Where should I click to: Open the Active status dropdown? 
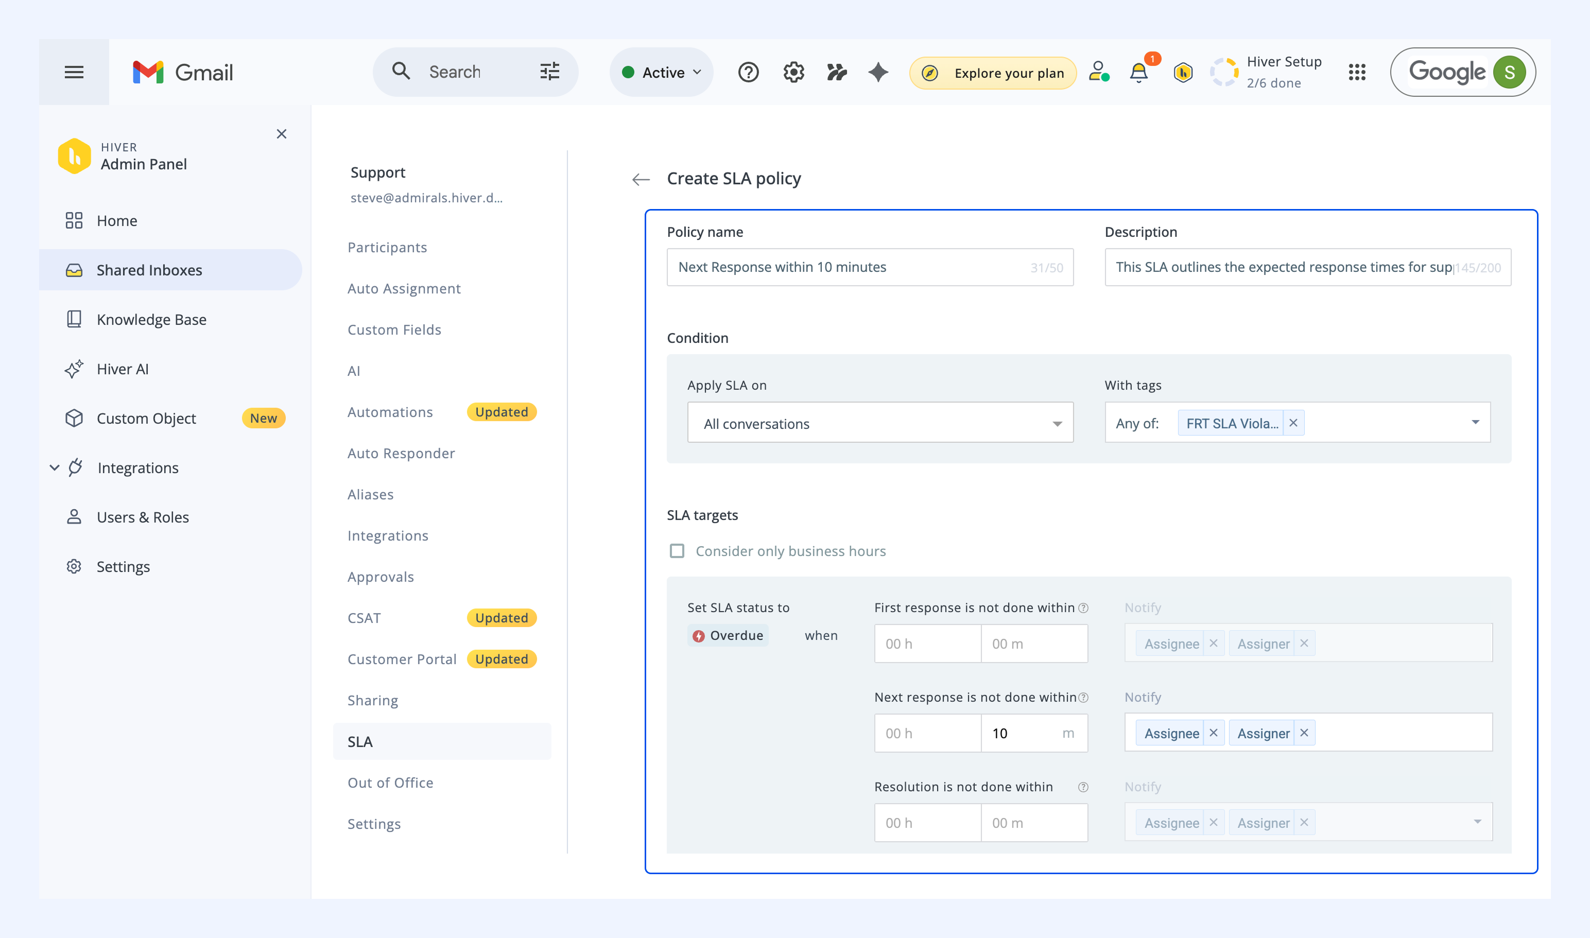pos(661,72)
